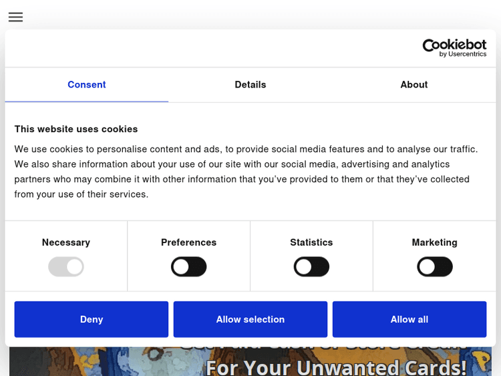Click the Preferences category label
501x376 pixels.
pyautogui.click(x=189, y=242)
